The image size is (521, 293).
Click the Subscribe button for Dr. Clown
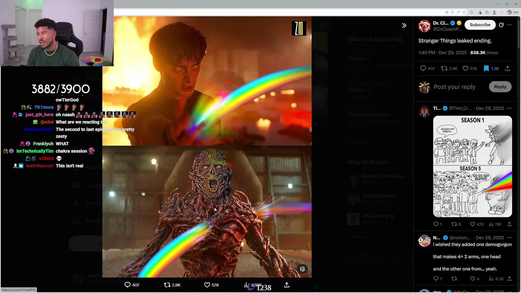[x=480, y=25]
